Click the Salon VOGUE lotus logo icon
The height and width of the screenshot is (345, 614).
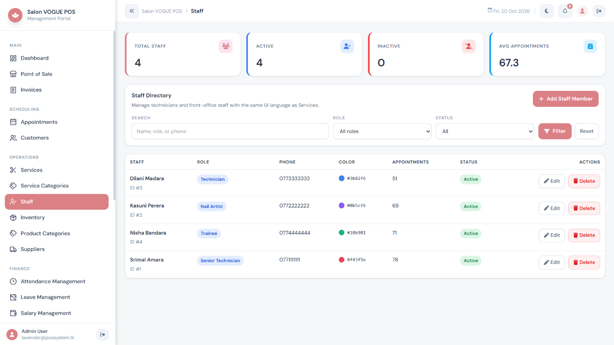point(16,15)
